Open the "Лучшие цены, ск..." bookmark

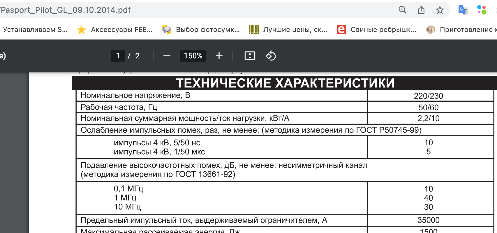pos(288,30)
